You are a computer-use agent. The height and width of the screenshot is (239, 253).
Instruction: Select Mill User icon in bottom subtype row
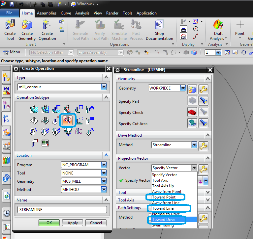pyautogui.click(x=34, y=143)
